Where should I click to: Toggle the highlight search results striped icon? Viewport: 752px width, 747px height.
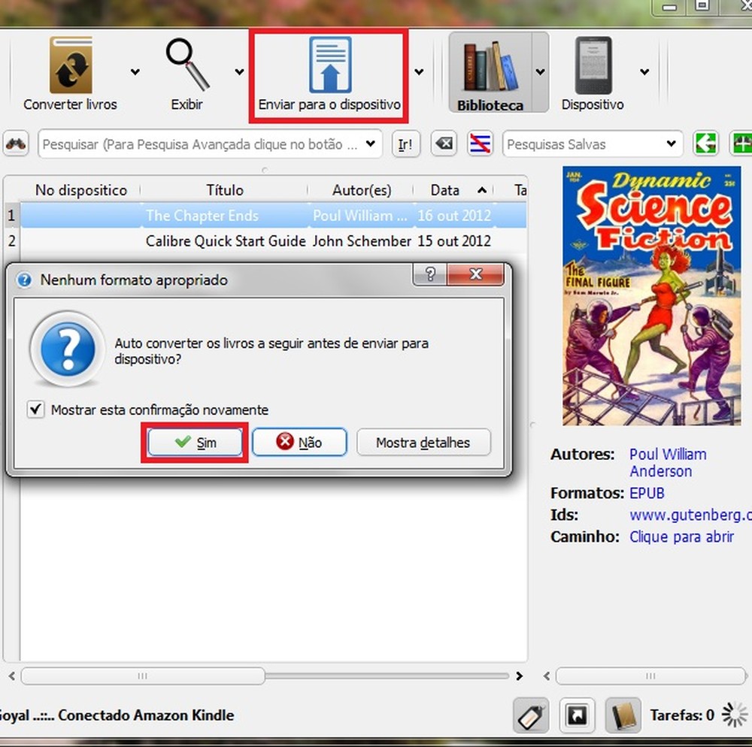(x=480, y=144)
